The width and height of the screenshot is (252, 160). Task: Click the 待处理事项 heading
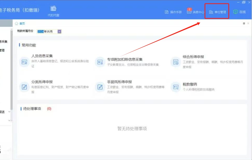click(x=32, y=109)
